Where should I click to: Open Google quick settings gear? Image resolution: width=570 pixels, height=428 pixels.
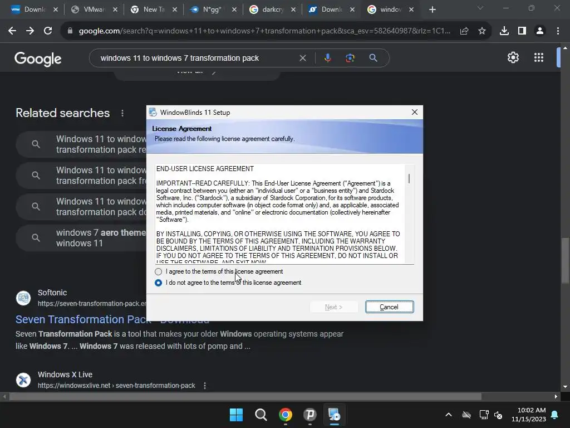click(x=513, y=57)
